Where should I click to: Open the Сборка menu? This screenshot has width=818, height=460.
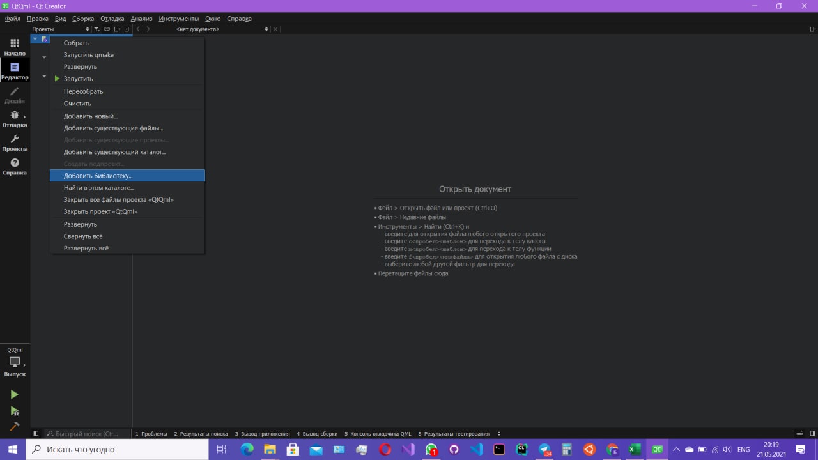tap(83, 19)
